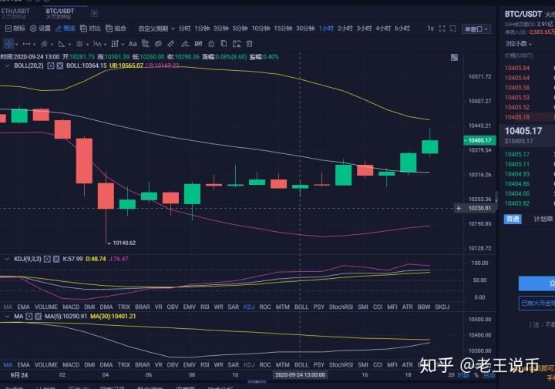Add a new pair tab with plus icon
Image resolution: width=555 pixels, height=389 pixels.
pyautogui.click(x=95, y=13)
